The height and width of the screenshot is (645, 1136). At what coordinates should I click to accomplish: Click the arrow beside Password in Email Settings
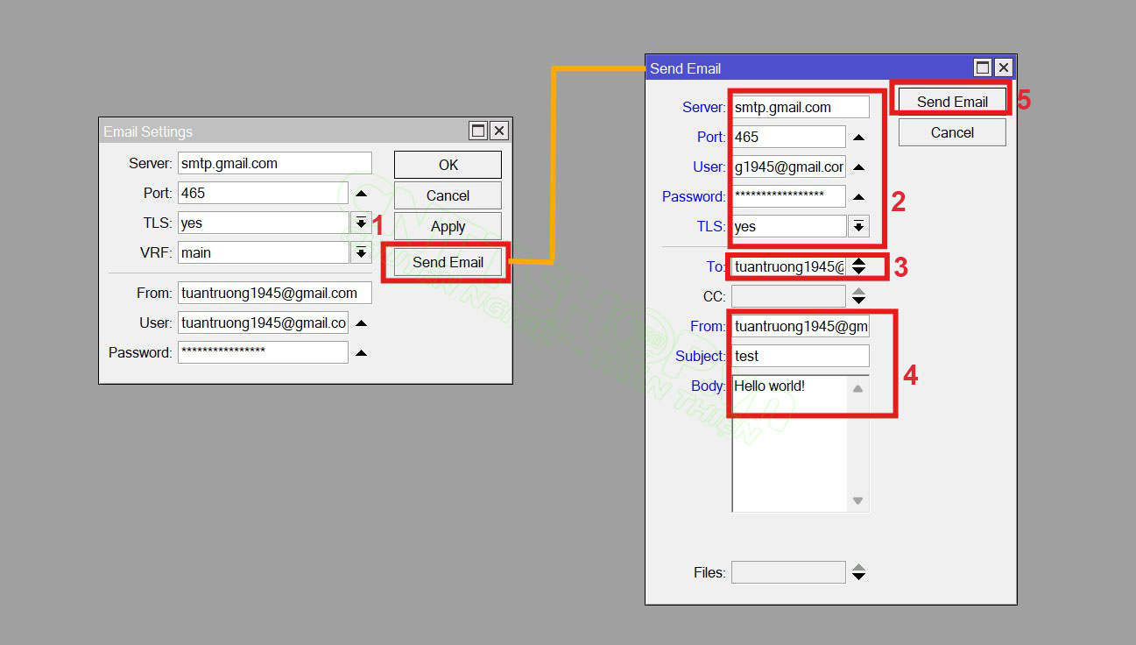point(361,353)
